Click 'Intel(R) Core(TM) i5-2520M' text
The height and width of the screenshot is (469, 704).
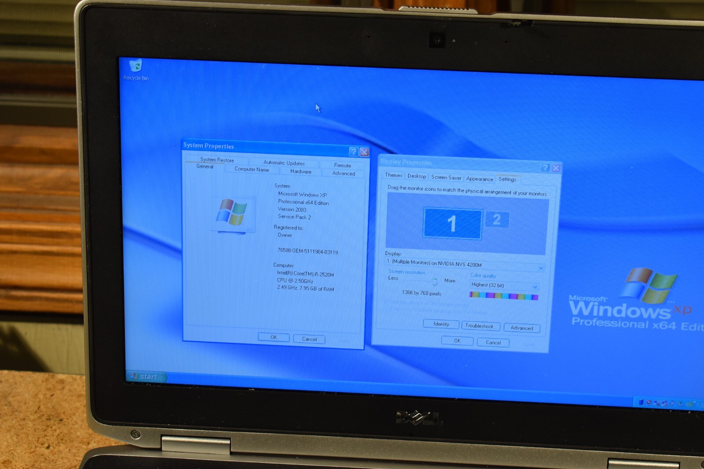[305, 274]
